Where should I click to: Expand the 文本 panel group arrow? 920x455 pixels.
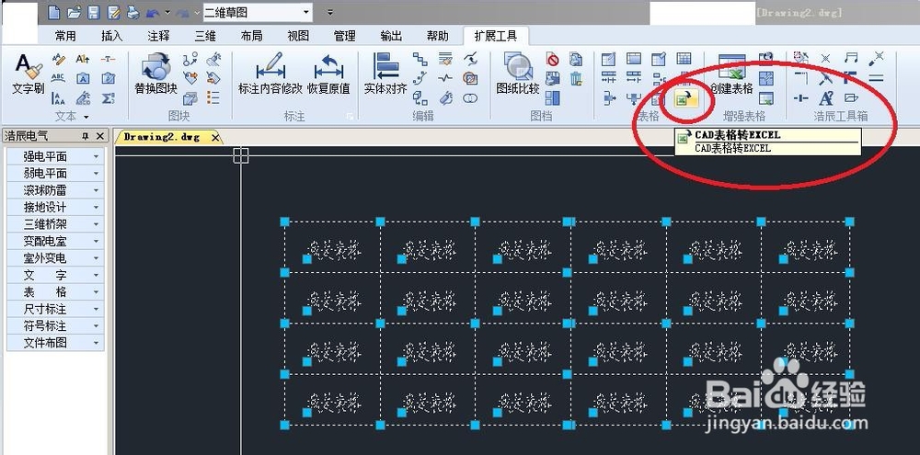pyautogui.click(x=86, y=117)
